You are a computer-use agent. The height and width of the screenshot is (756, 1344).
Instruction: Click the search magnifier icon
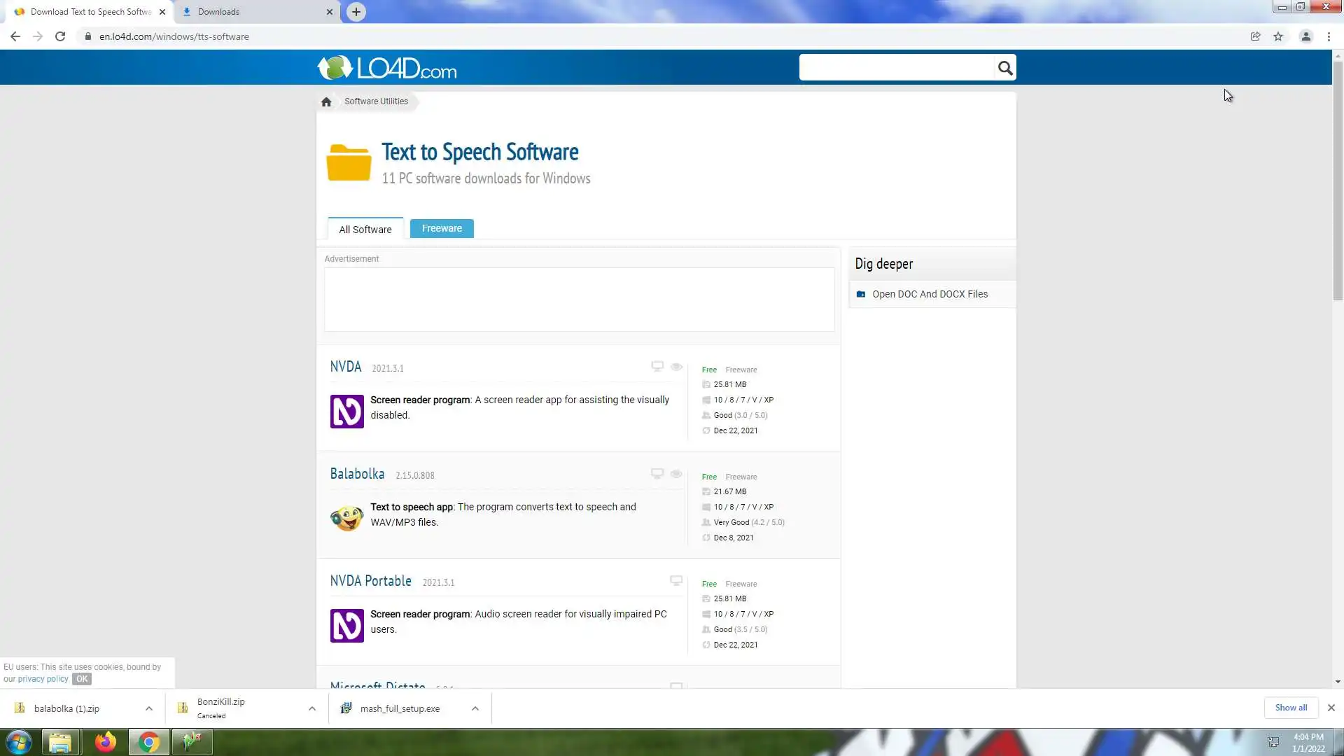(x=1005, y=68)
